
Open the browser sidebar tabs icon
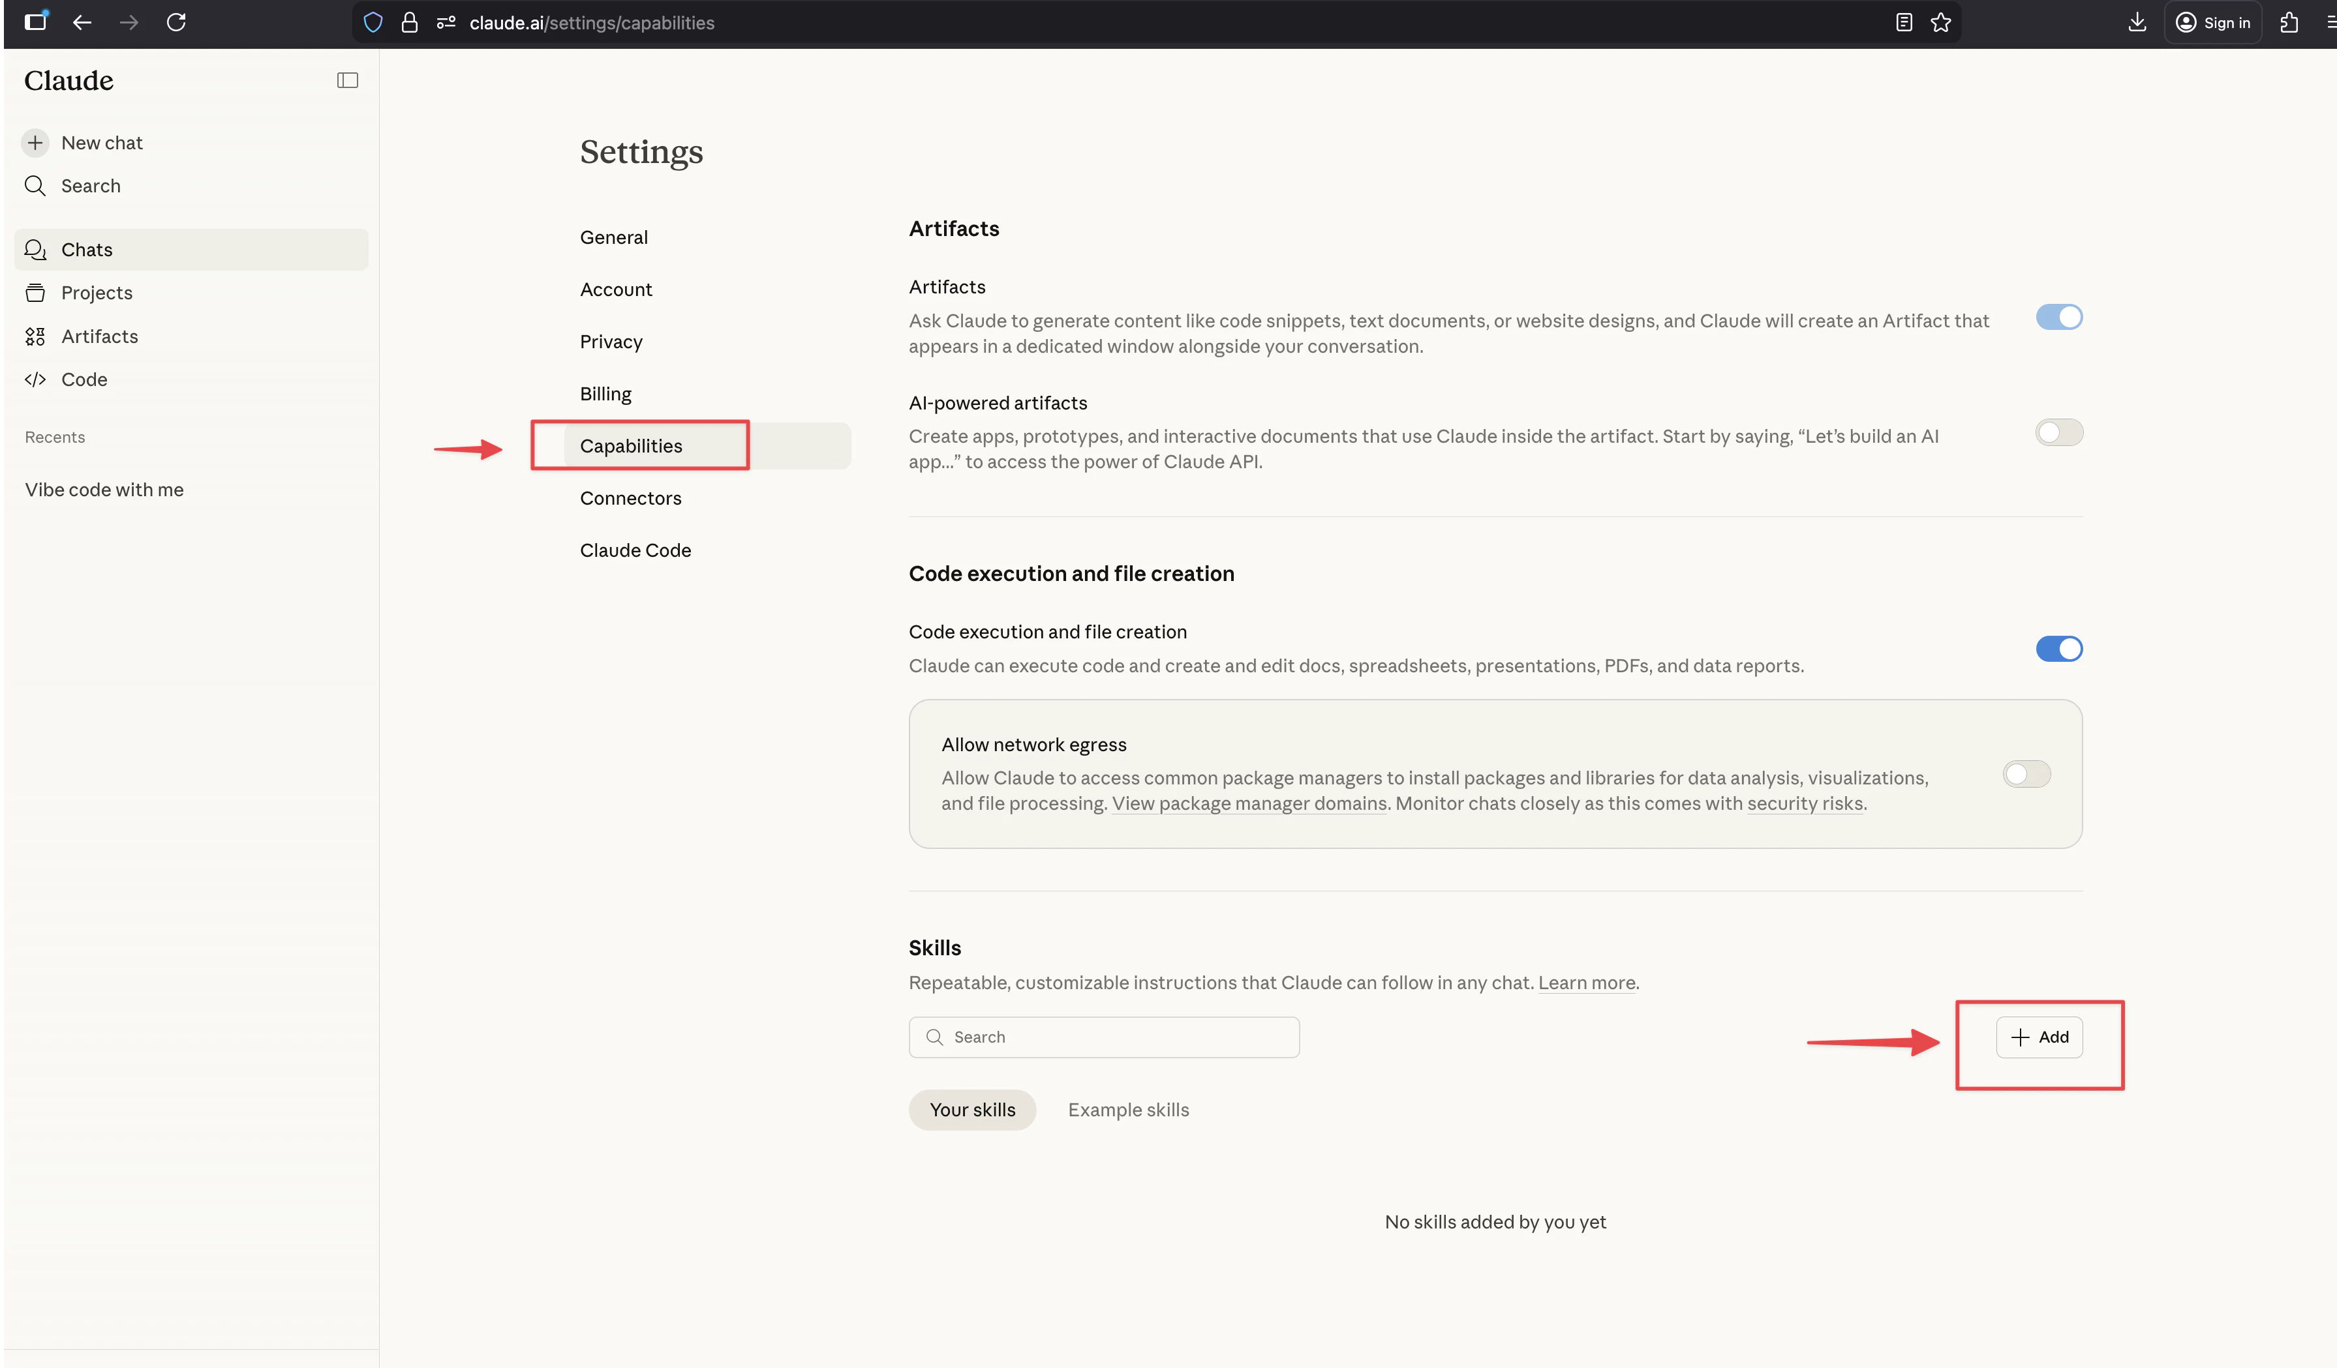coord(35,22)
